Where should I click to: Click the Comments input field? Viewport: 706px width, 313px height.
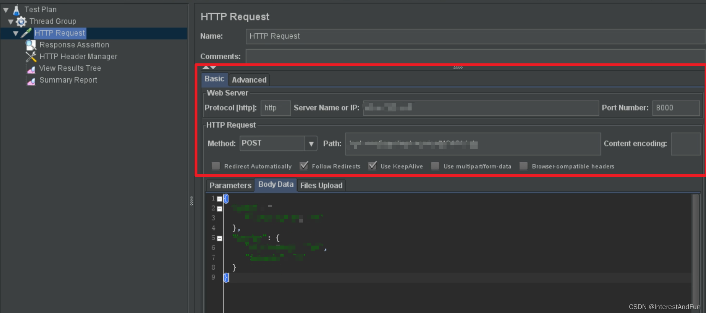point(475,56)
